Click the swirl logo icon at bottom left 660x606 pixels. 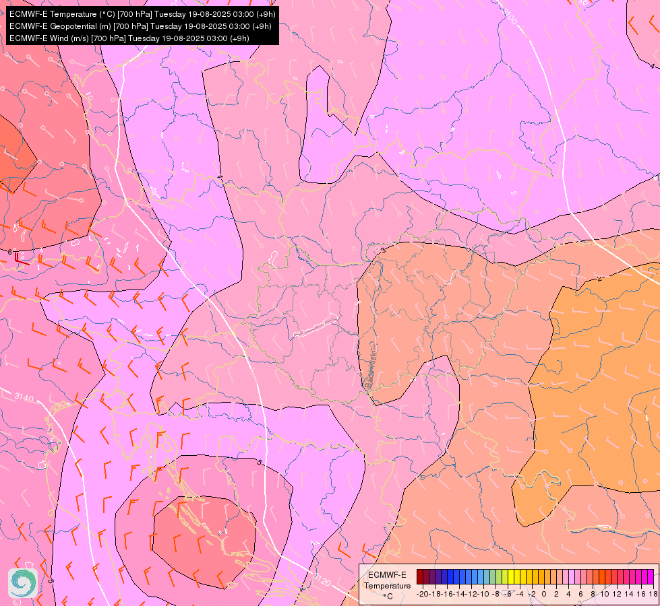23,583
